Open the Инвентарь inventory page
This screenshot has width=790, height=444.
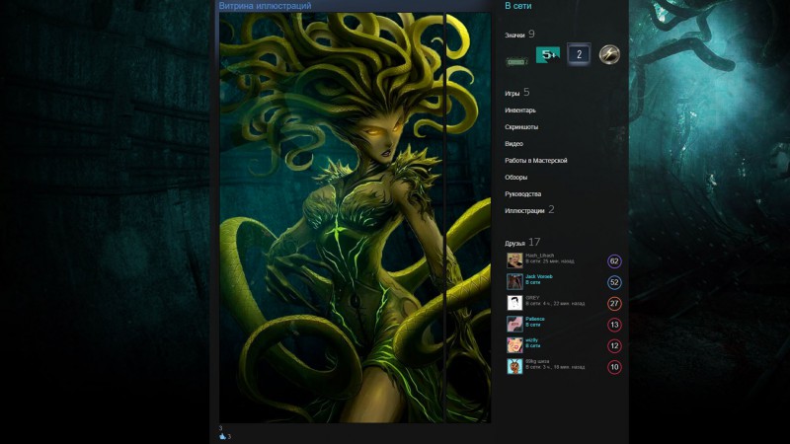coord(520,111)
